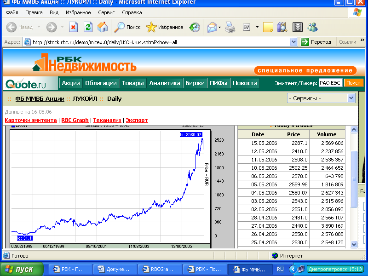368x276 pixels.
Task: Open the Теханализ link
Action: coord(107,120)
